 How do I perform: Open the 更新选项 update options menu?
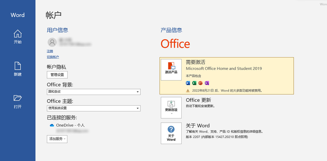pyautogui.click(x=171, y=108)
